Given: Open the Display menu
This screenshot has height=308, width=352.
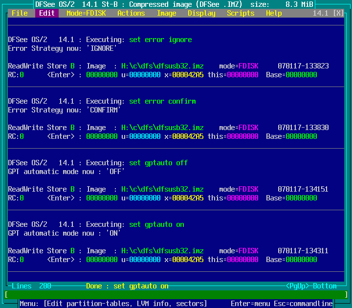Looking at the screenshot, I should click(201, 13).
